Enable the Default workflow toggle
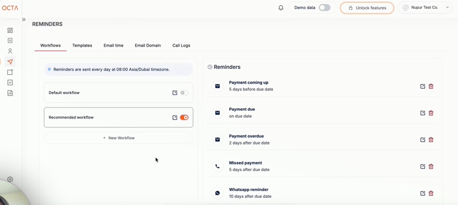 (184, 93)
